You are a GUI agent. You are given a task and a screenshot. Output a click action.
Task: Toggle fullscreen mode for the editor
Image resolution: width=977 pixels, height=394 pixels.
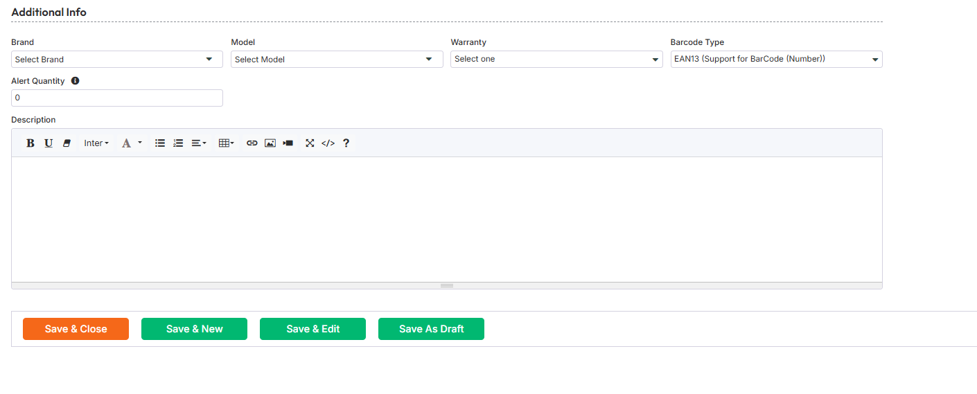[x=310, y=143]
